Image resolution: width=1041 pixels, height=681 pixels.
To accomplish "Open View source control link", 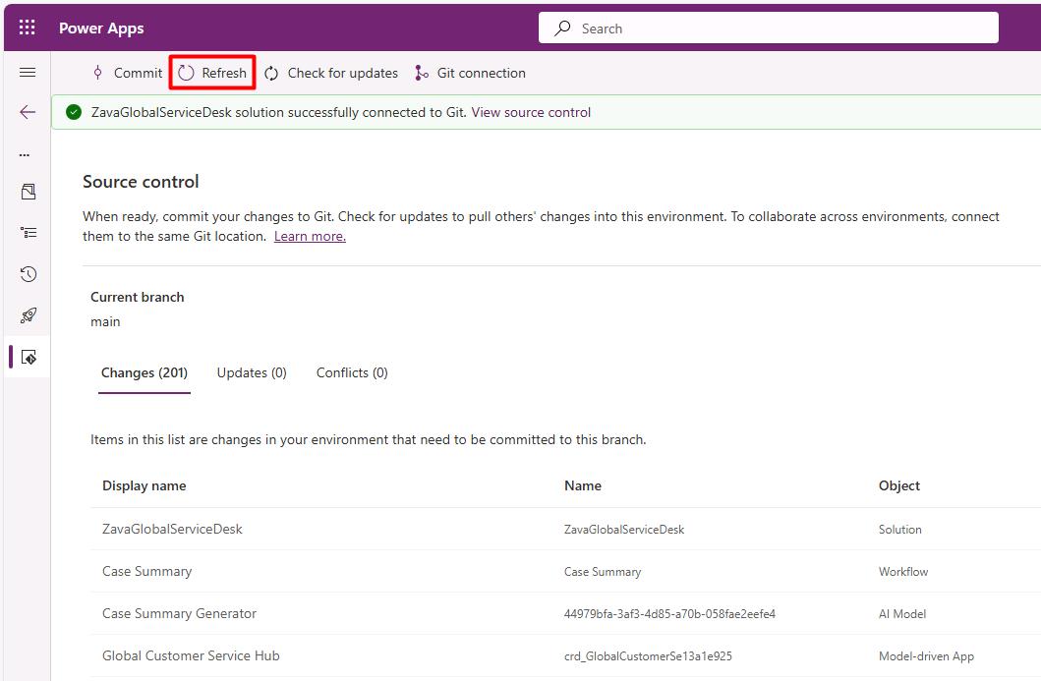I will [x=531, y=112].
